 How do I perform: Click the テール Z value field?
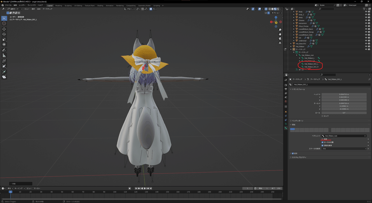coord(344,109)
